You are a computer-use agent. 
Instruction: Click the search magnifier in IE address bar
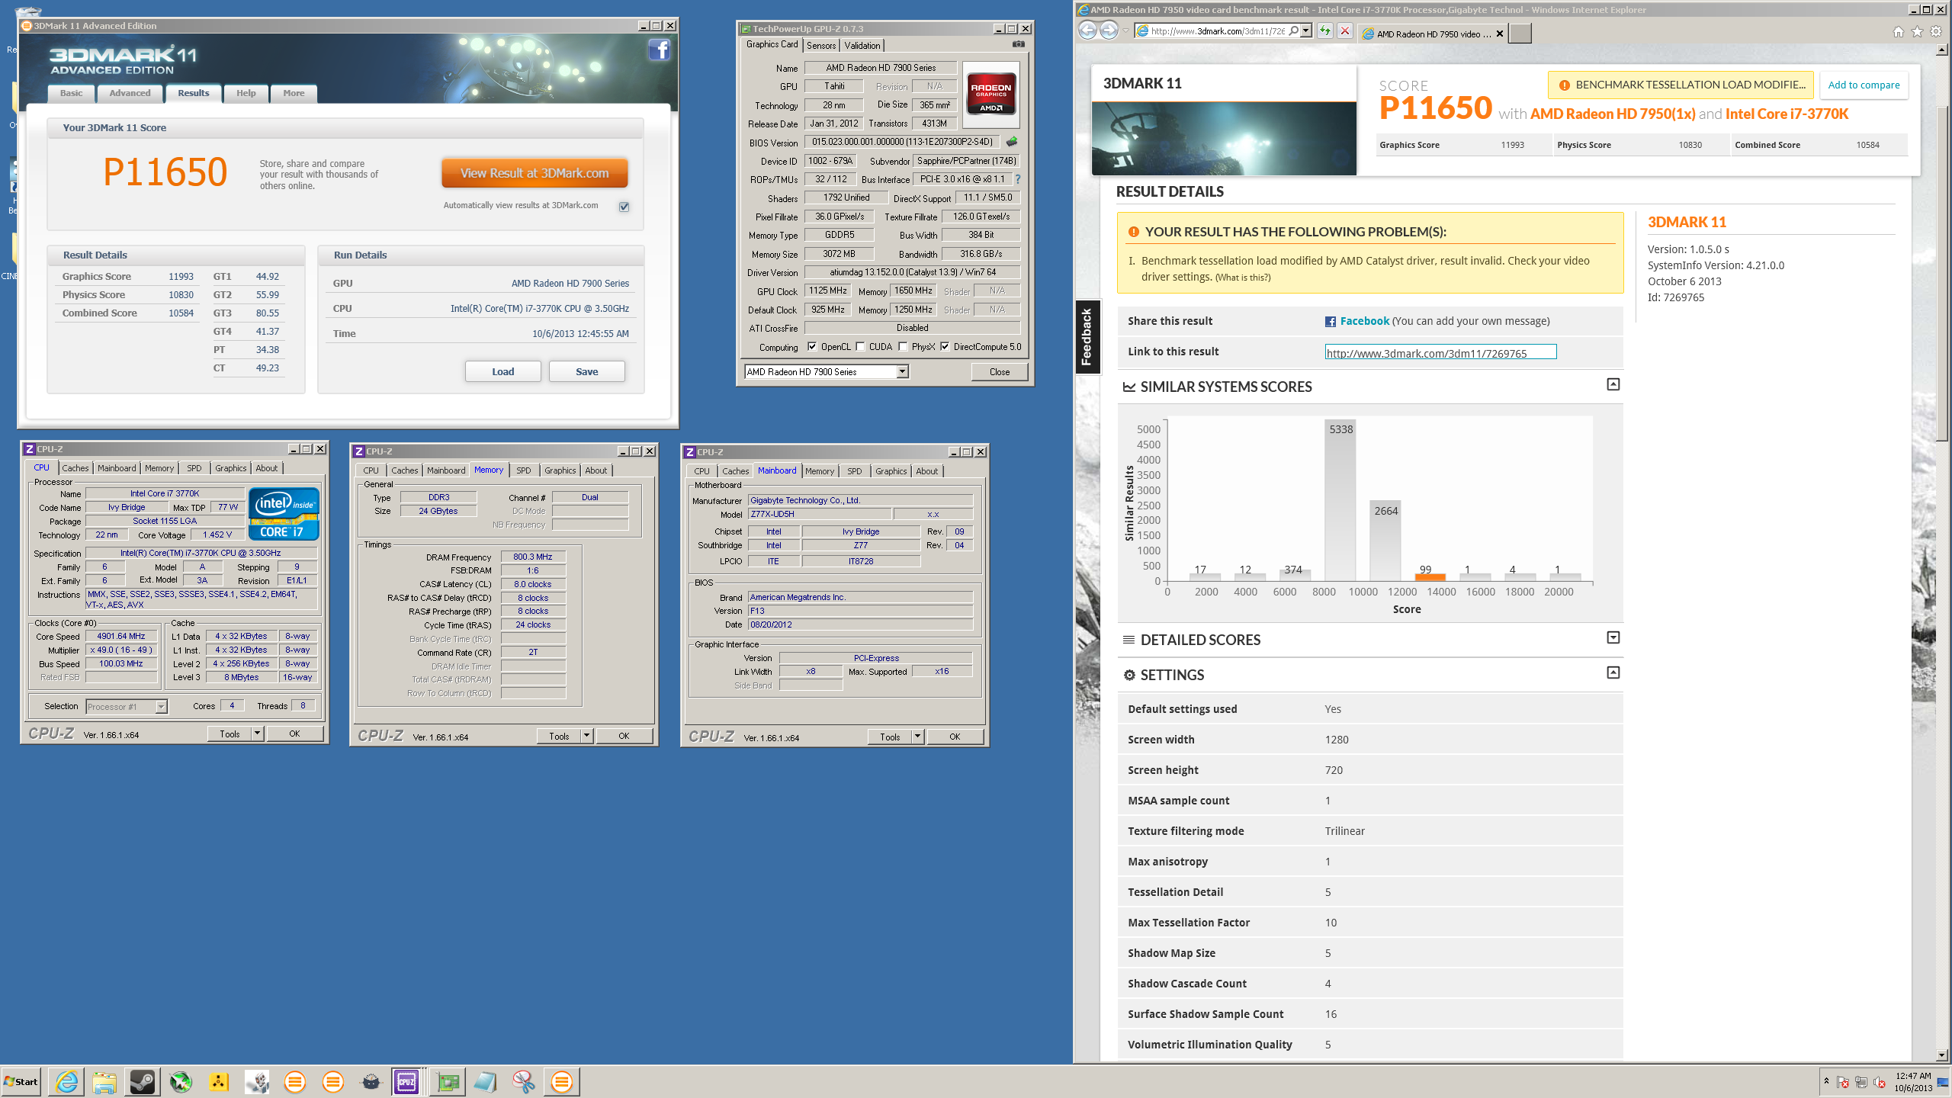1294,31
